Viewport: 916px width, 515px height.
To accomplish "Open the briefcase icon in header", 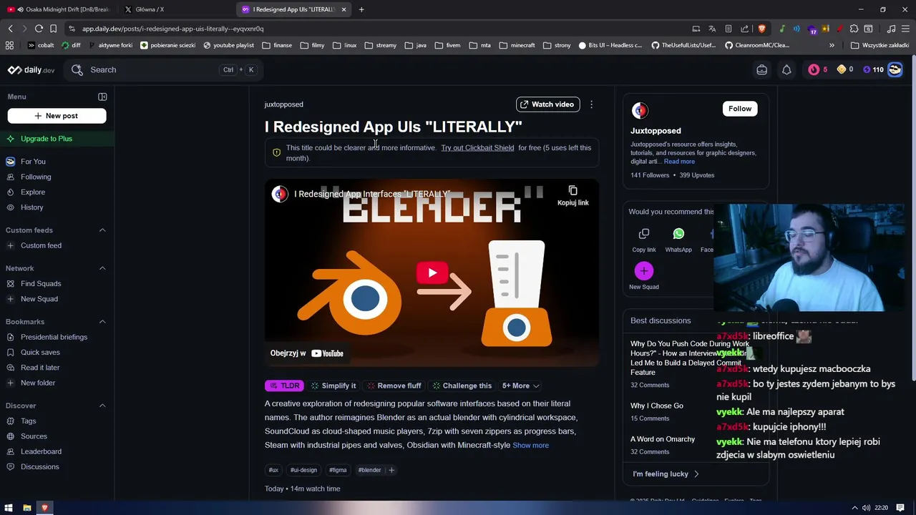I will (x=761, y=70).
